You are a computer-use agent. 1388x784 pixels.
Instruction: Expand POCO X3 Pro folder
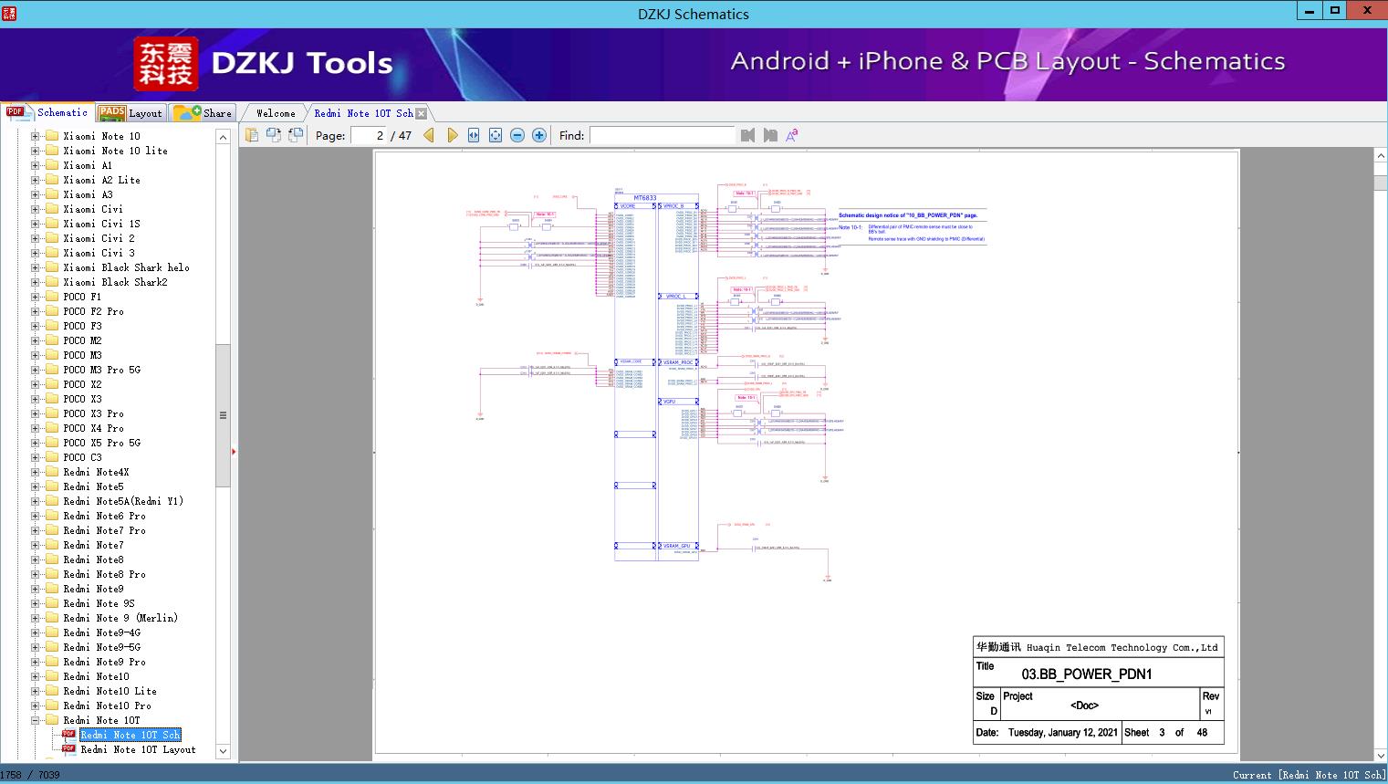35,413
